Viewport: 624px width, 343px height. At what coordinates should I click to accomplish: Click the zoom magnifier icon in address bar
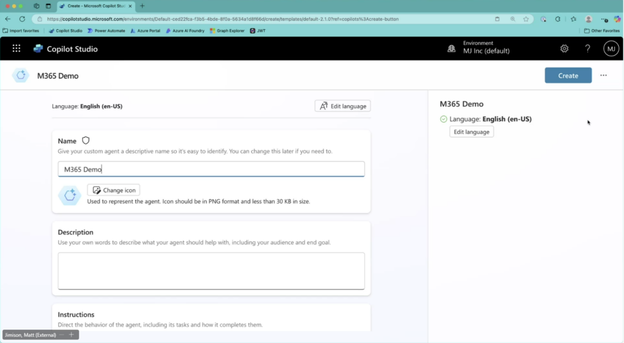click(512, 19)
